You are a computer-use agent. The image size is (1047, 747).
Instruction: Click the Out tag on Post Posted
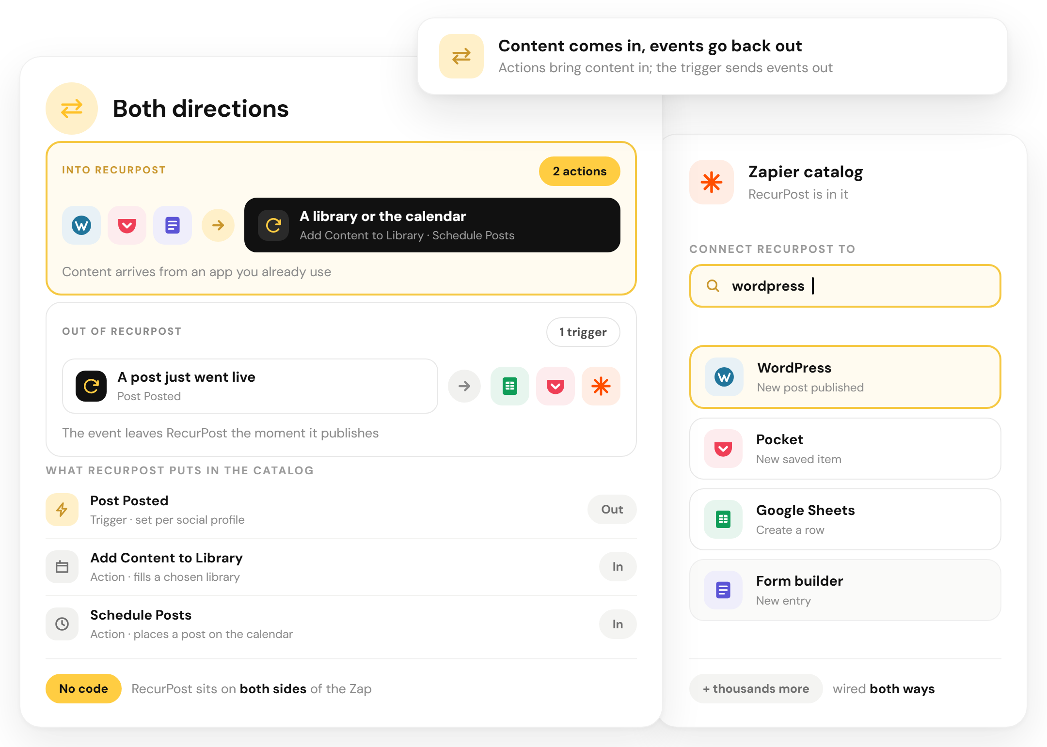coord(612,510)
